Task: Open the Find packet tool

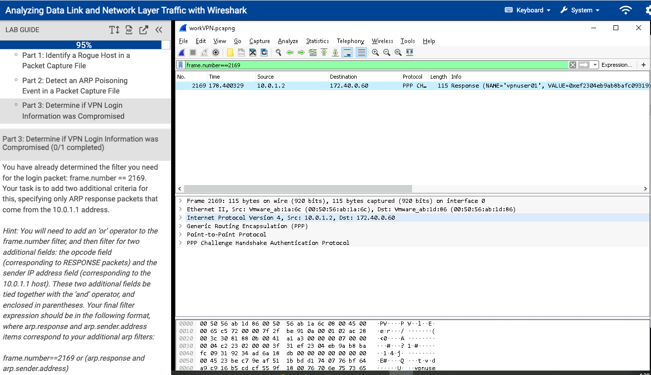Action: coord(279,52)
